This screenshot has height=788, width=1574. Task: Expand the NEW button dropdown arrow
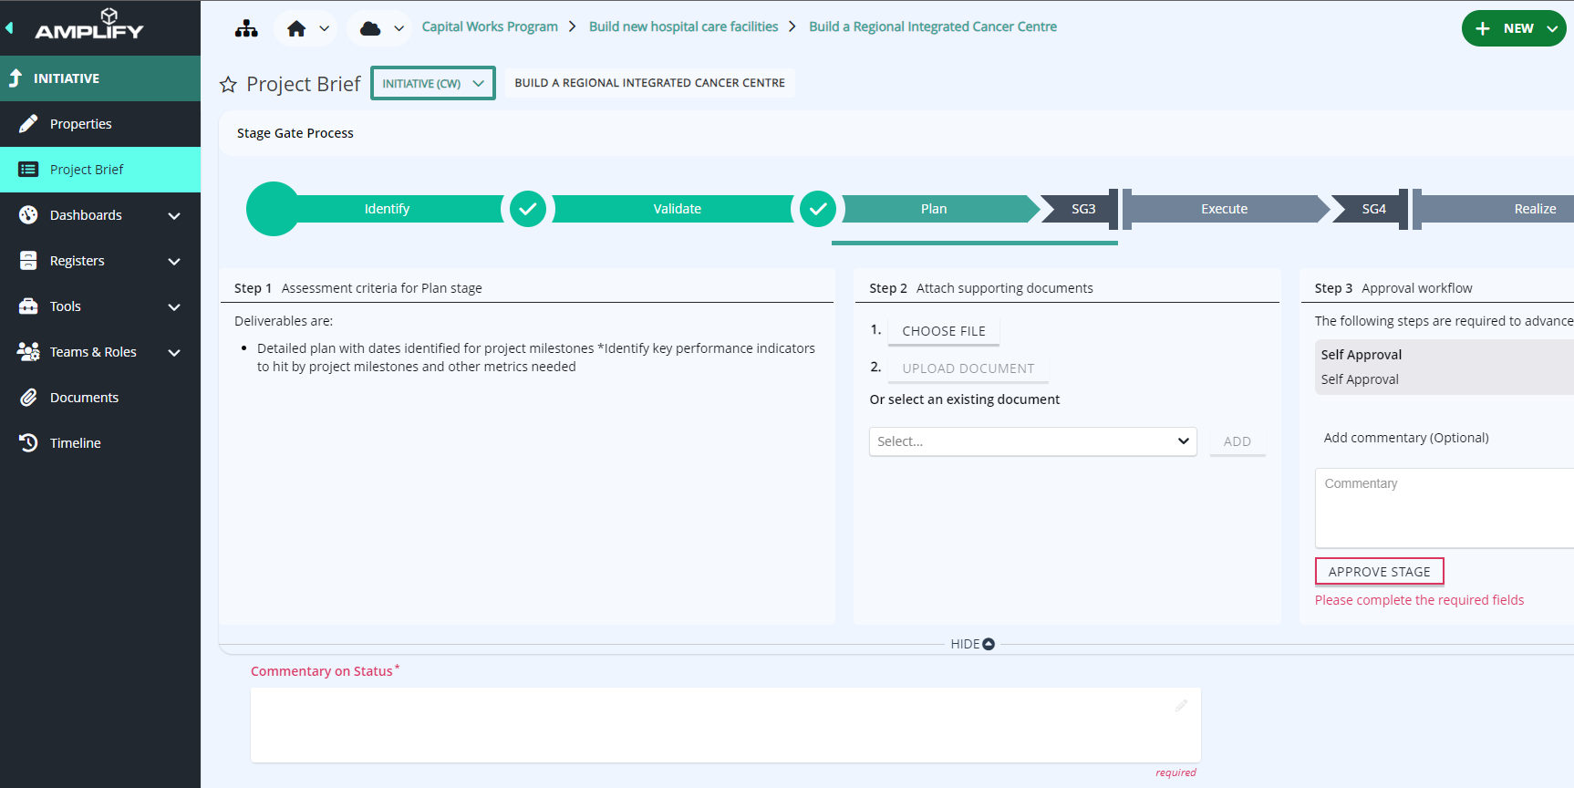coord(1552,28)
